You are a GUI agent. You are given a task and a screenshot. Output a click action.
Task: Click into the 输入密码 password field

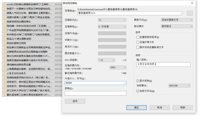tap(163, 64)
